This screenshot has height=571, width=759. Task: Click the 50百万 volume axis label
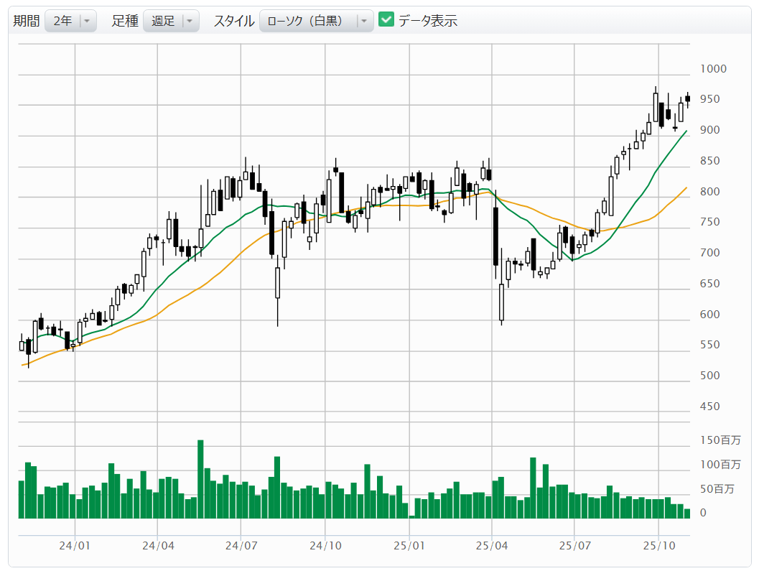coord(718,489)
